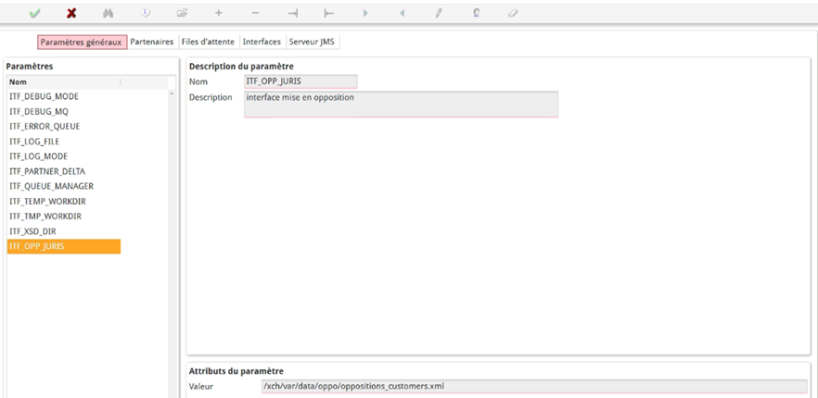Click the plus add icon
This screenshot has width=818, height=398.
[x=219, y=13]
